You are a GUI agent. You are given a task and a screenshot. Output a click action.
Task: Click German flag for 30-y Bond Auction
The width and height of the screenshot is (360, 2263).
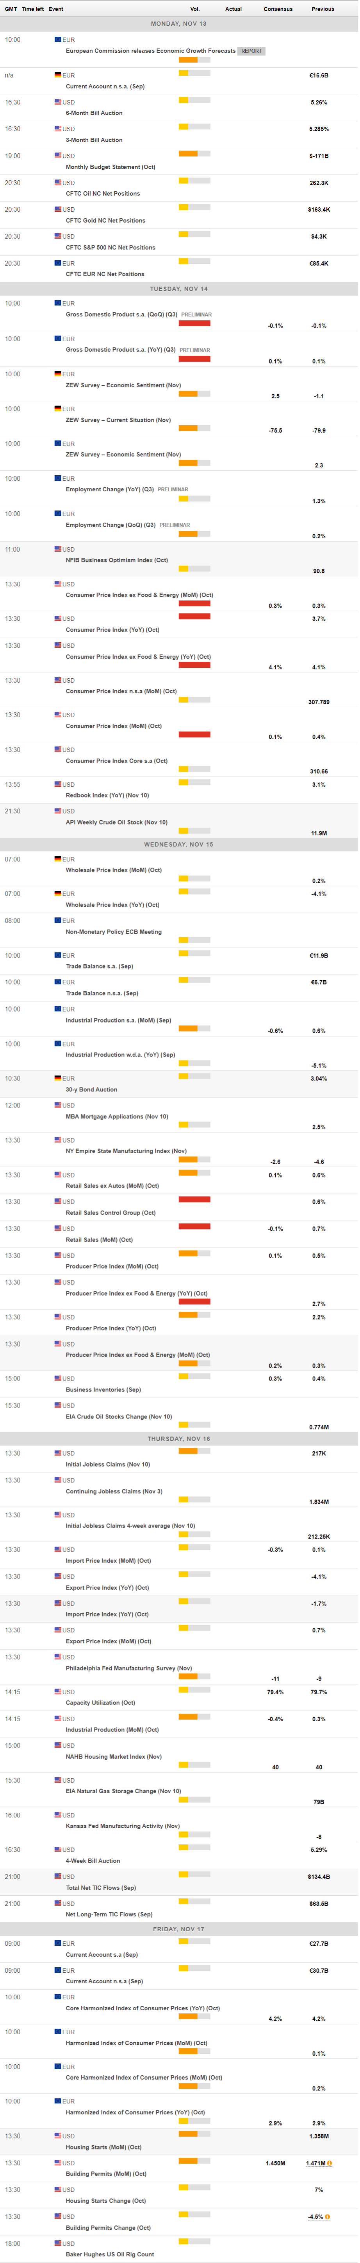[58, 1078]
